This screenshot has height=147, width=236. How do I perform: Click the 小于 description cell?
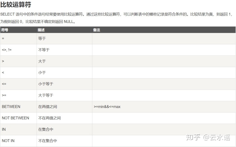(x=65, y=73)
